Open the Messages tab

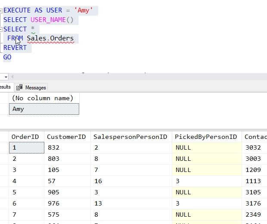(x=35, y=88)
